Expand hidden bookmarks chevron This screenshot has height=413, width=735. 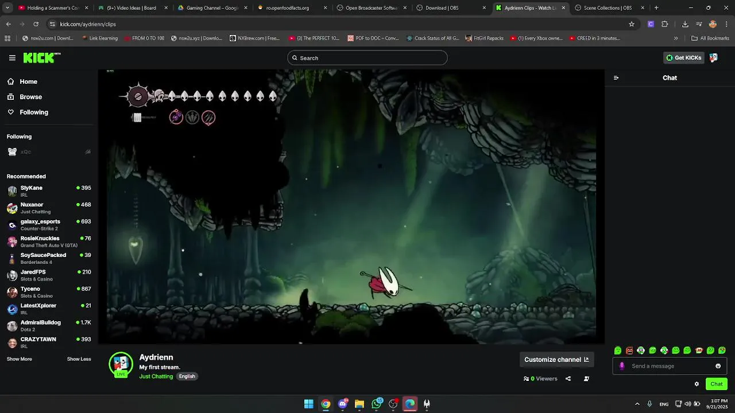point(676,38)
